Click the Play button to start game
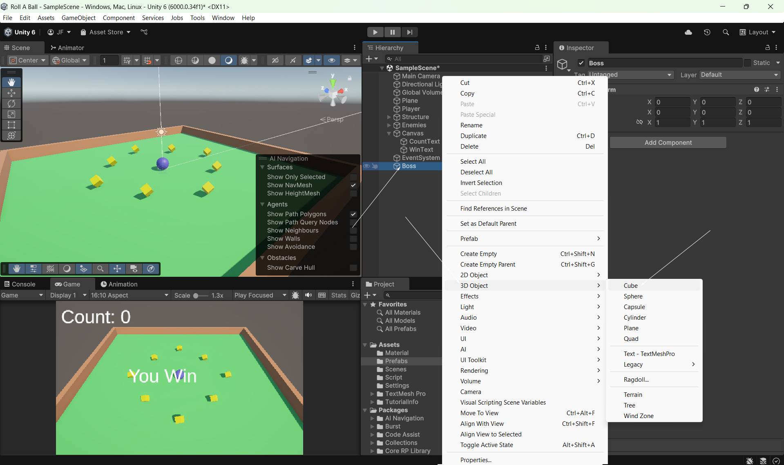Viewport: 784px width, 465px height. [375, 32]
